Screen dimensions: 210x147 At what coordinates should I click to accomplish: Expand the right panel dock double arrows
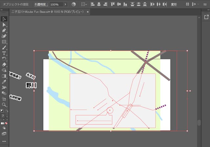pos(208,10)
